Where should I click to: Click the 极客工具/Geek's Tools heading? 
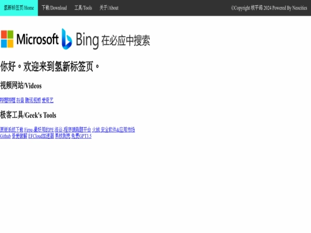(28, 115)
